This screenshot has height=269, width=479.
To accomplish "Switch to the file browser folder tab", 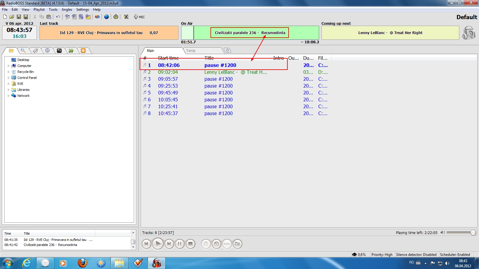I will tap(11, 51).
